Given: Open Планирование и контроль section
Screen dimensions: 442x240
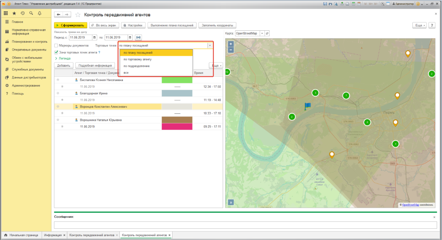Looking at the screenshot, I should (x=30, y=42).
